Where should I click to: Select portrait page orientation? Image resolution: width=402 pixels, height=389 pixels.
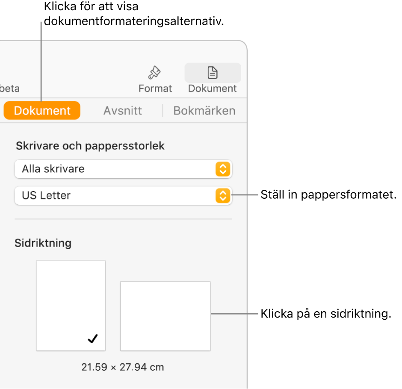pos(71,305)
